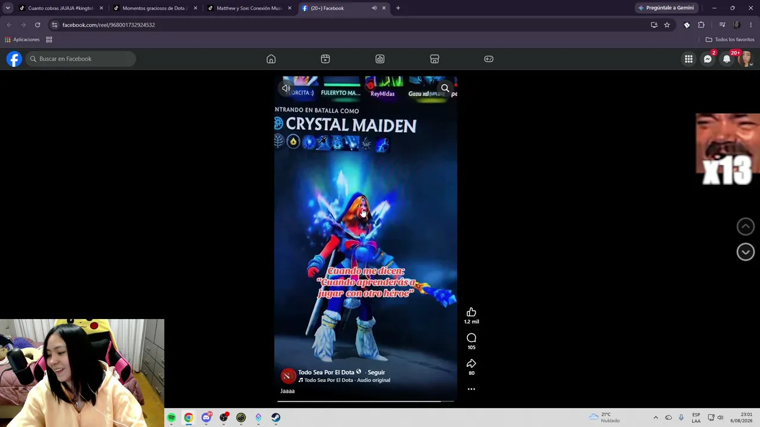
Task: Open Messenger chats
Action: click(x=708, y=59)
